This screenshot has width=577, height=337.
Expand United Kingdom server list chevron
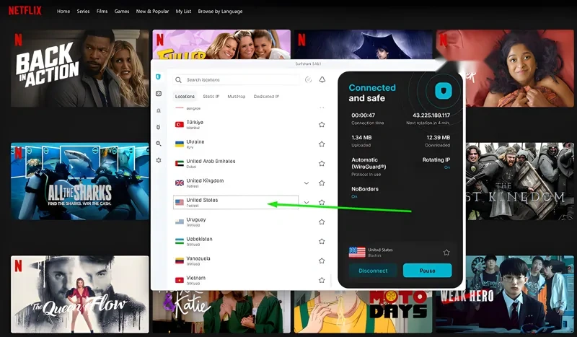[306, 183]
